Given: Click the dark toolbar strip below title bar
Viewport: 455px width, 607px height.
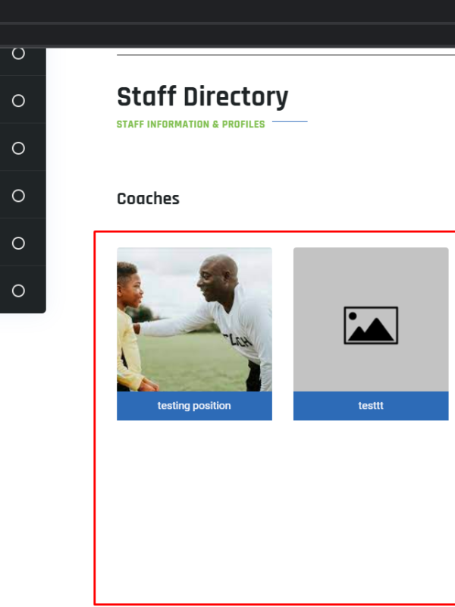Looking at the screenshot, I should point(227,36).
